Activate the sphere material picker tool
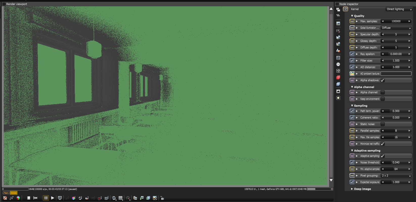Image resolution: width=416 pixels, height=202 pixels. (80, 198)
